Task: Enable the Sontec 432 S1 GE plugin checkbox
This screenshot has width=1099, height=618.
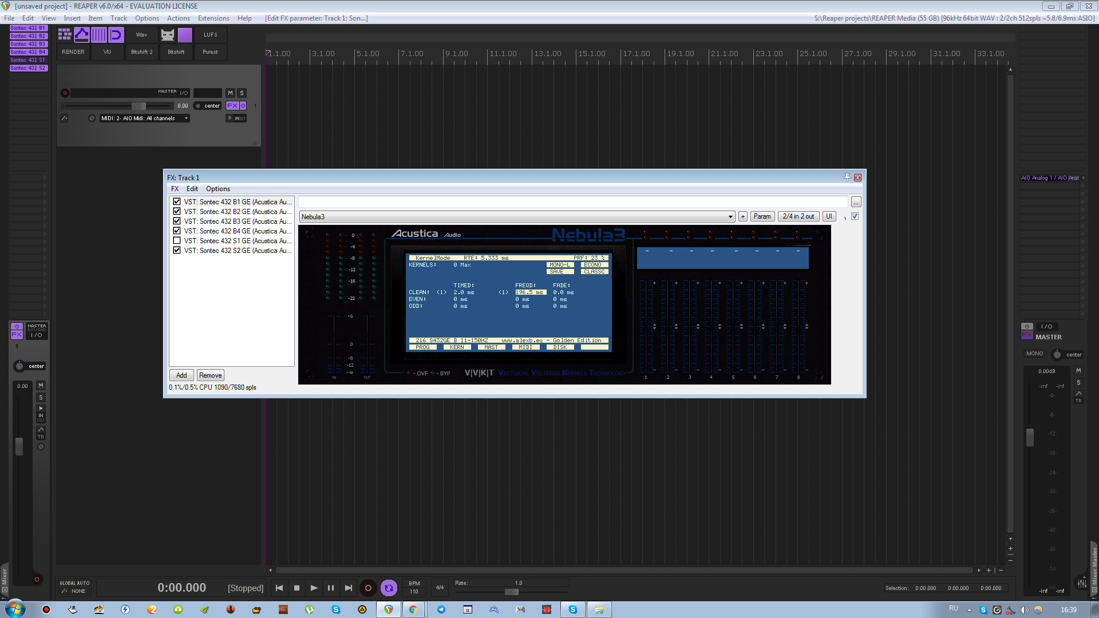Action: pos(177,241)
